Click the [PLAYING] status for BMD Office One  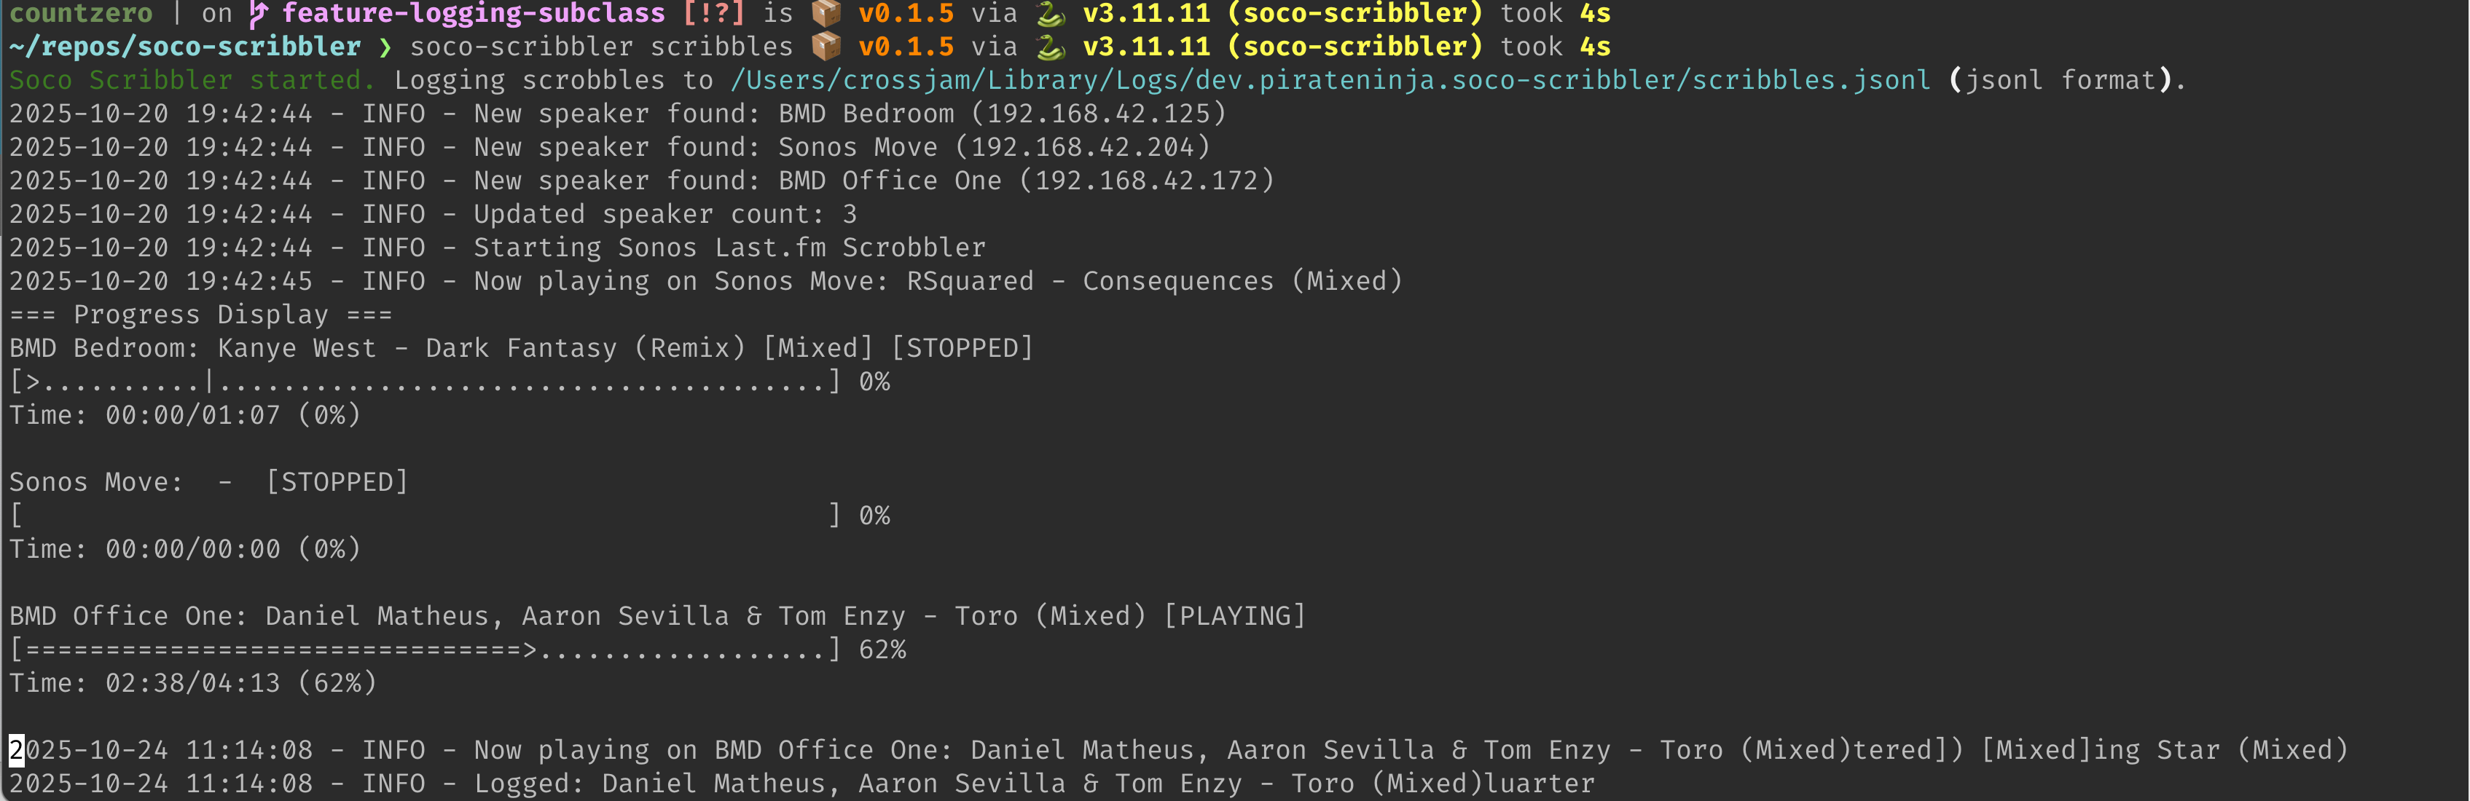point(1234,615)
